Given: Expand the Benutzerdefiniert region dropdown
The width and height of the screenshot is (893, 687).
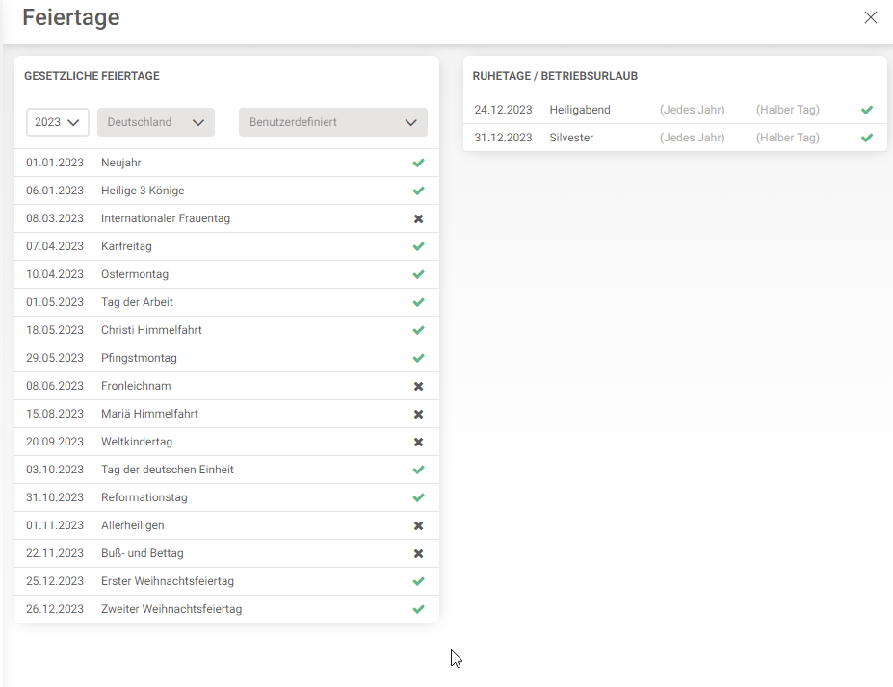Looking at the screenshot, I should (332, 122).
